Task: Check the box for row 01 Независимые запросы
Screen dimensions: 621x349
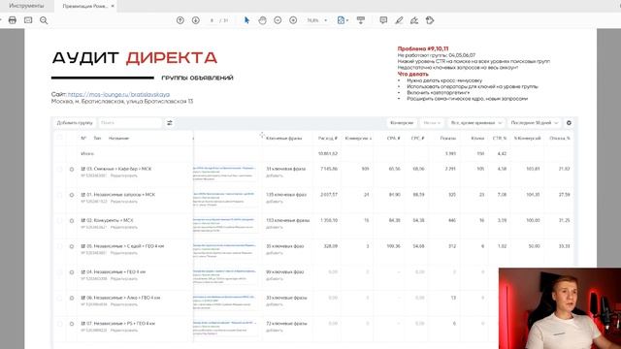Action: point(60,195)
